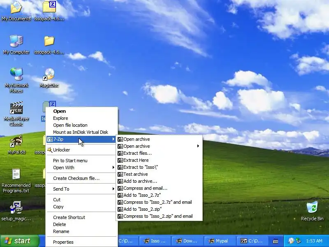
Task: Choose Extract to "Isso\" option
Action: [x=159, y=167]
